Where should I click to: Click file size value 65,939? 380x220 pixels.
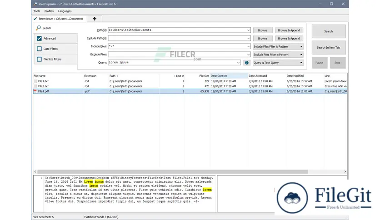[205, 91]
